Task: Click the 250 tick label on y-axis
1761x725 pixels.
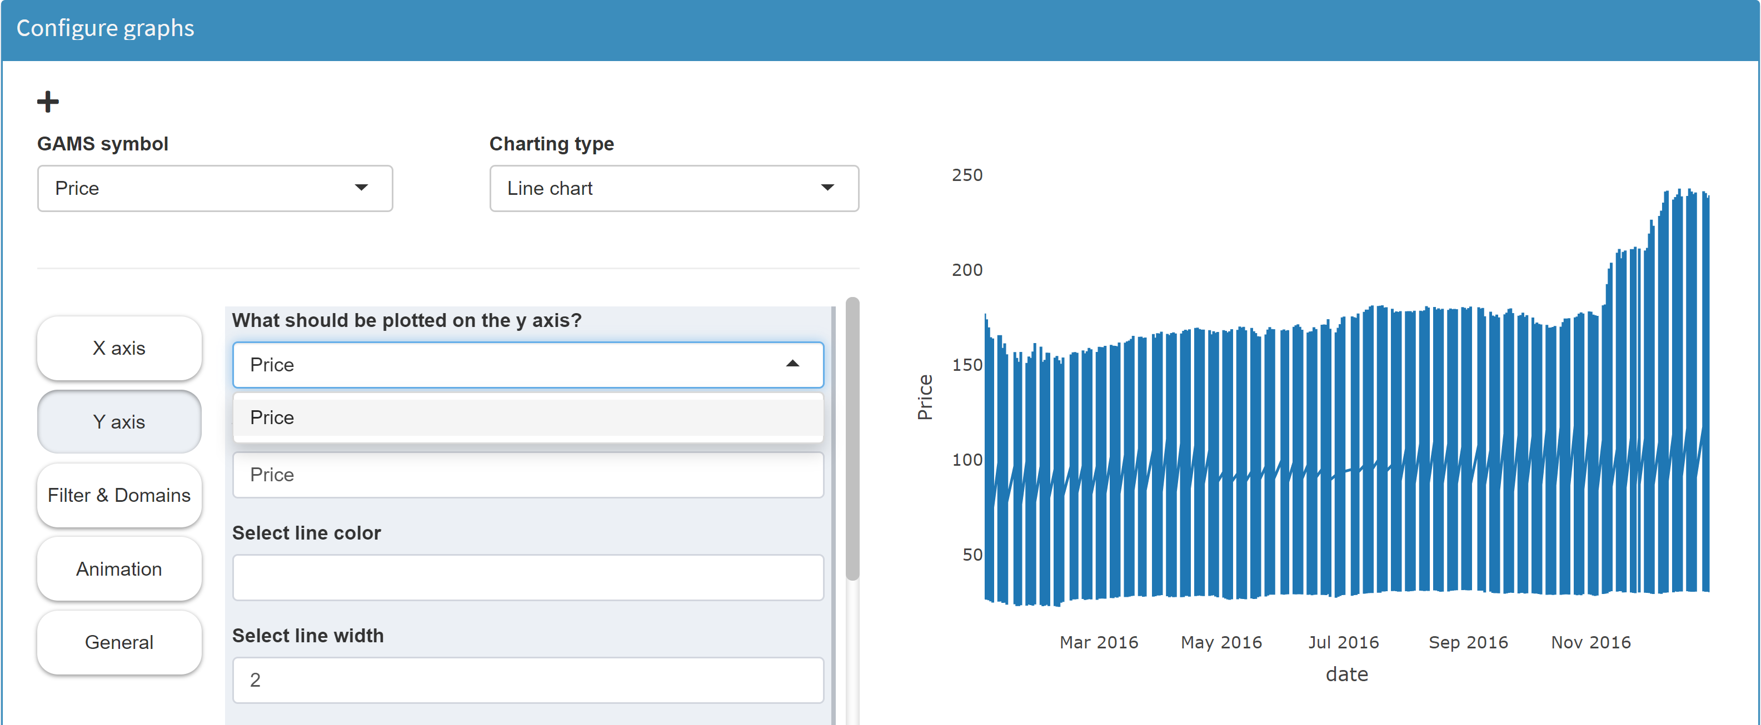Action: 967,175
